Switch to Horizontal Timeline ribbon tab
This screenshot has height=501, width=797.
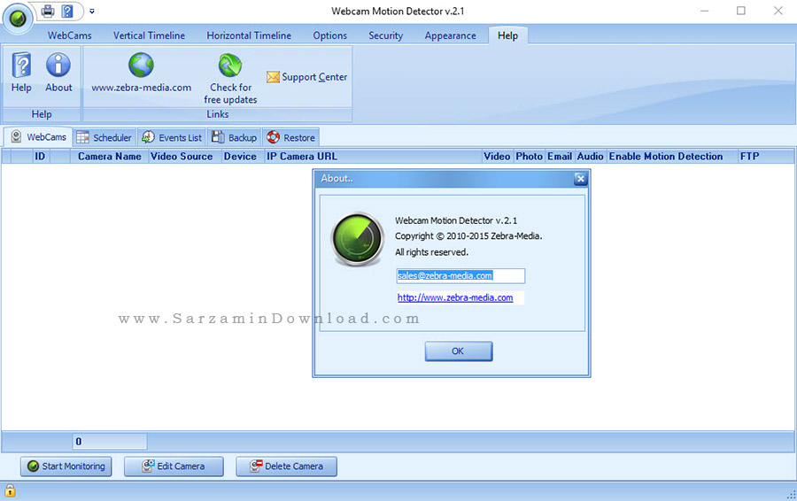[x=249, y=35]
